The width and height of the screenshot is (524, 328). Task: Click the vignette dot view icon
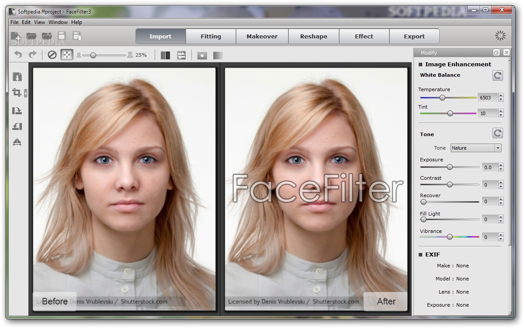[x=202, y=55]
